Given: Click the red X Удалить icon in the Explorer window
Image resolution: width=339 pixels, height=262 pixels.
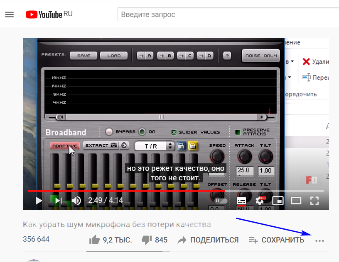Looking at the screenshot, I should 306,62.
